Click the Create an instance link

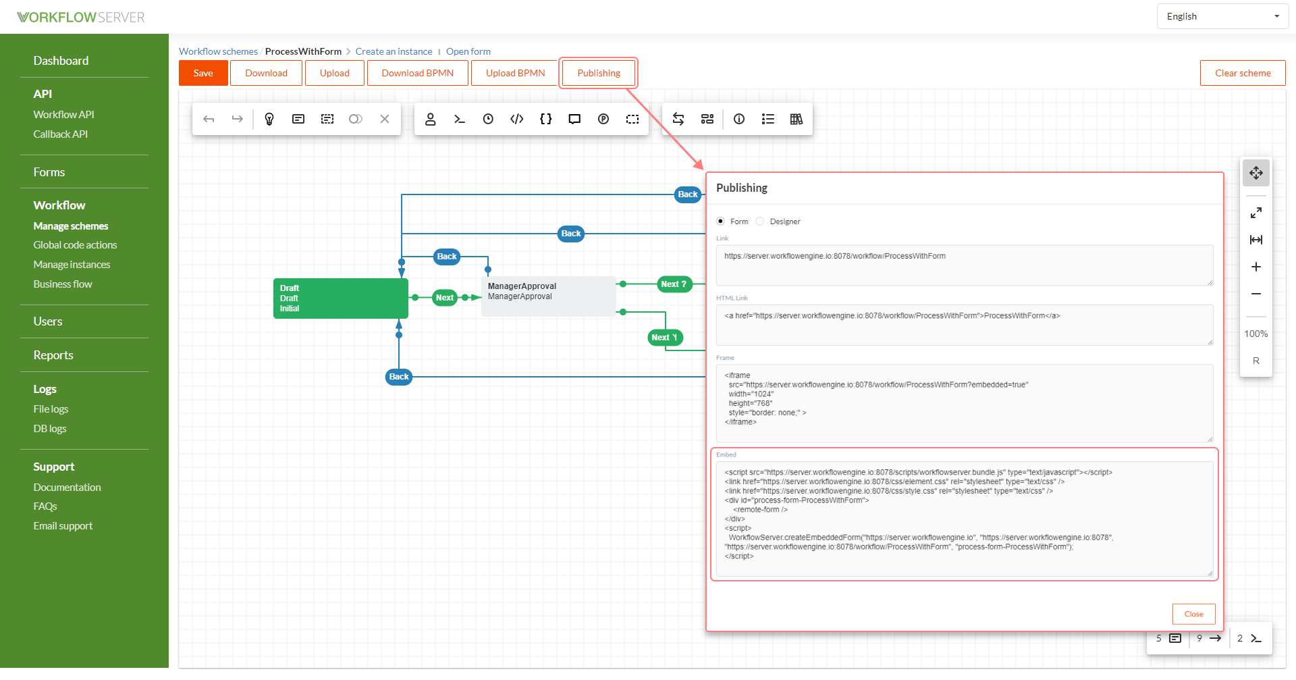coord(394,51)
